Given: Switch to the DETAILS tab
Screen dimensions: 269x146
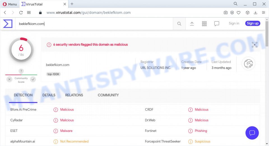Looking at the screenshot, I should click(x=49, y=95).
